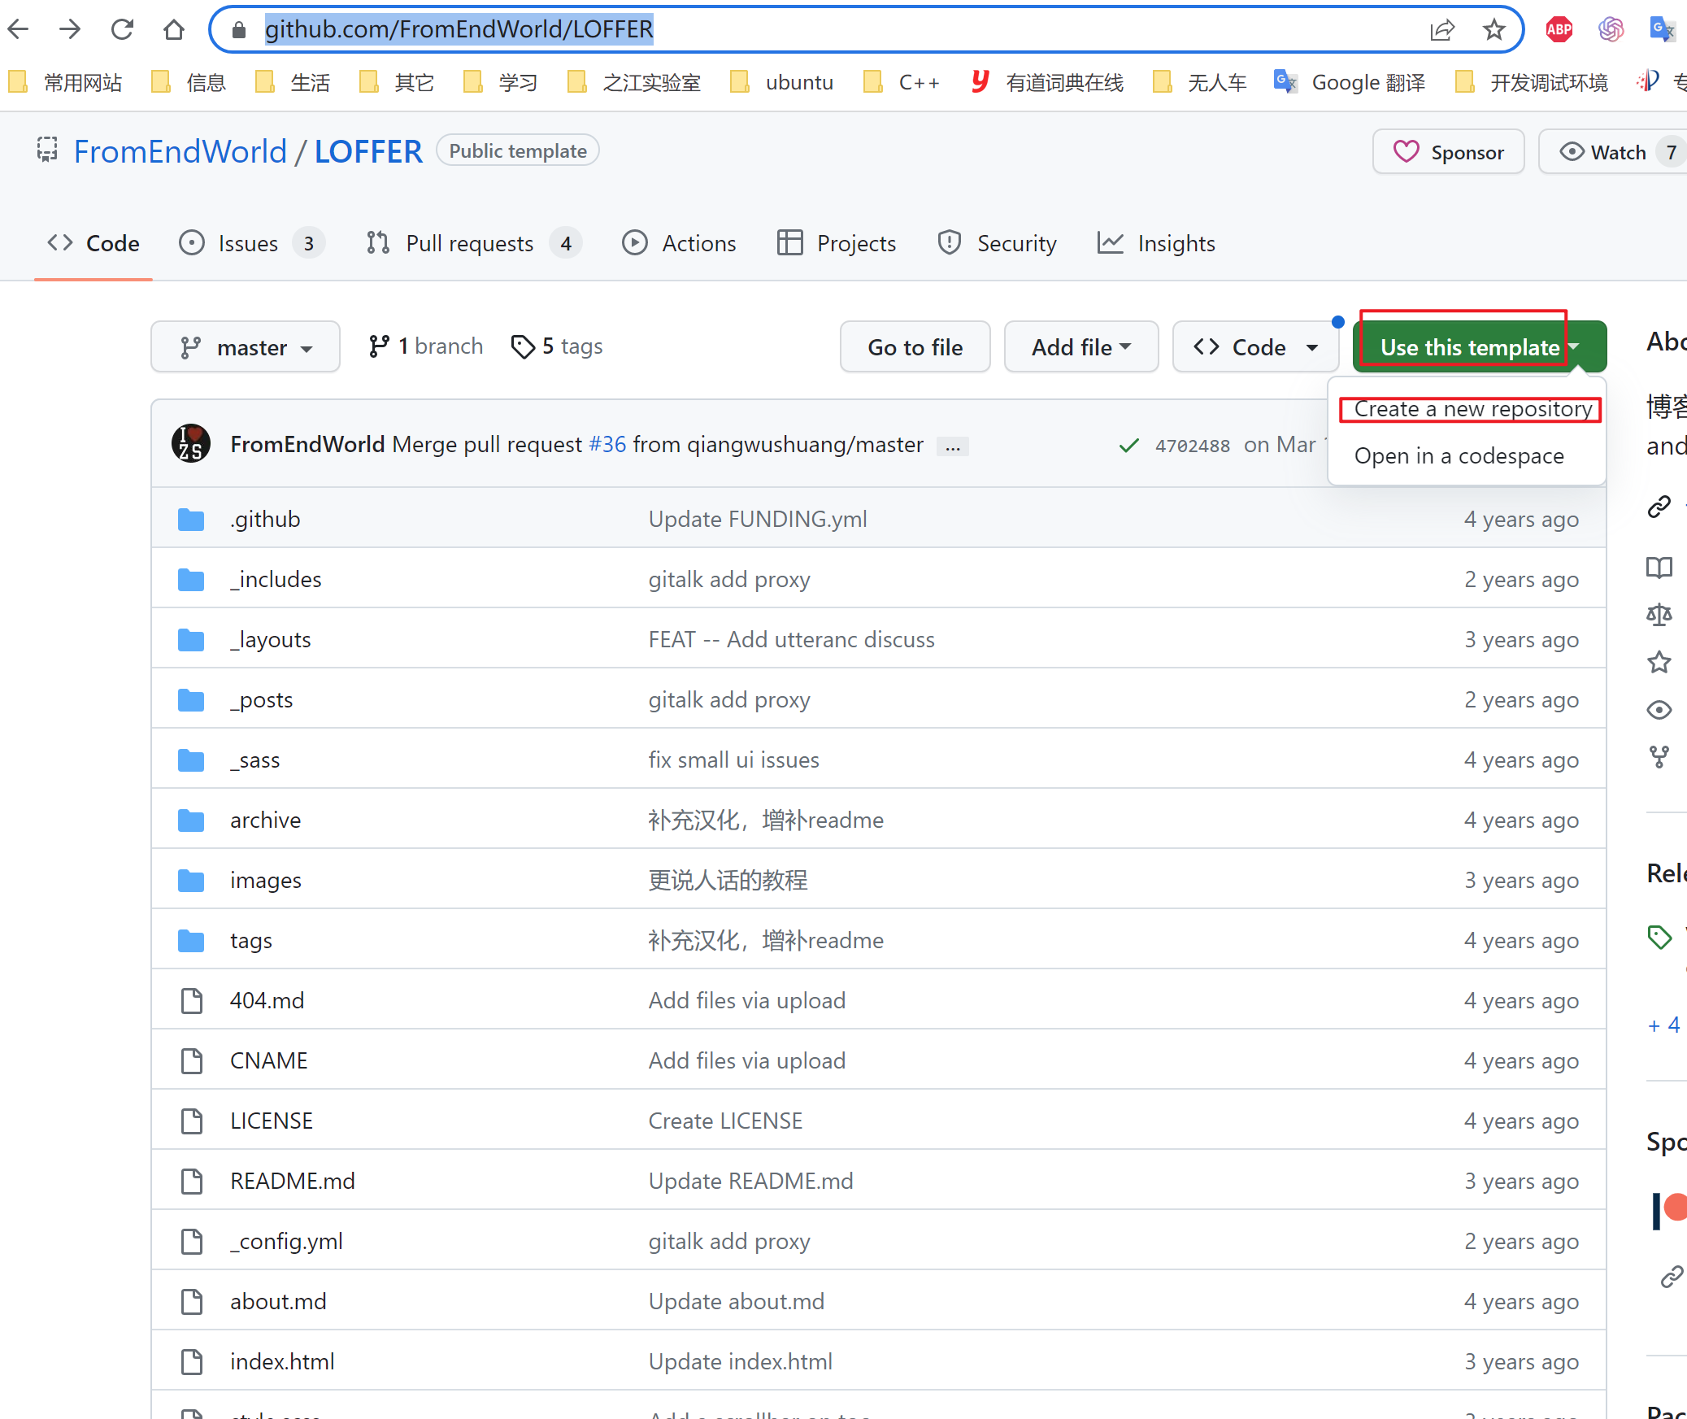Click the share page icon
This screenshot has width=1687, height=1419.
[x=1441, y=30]
